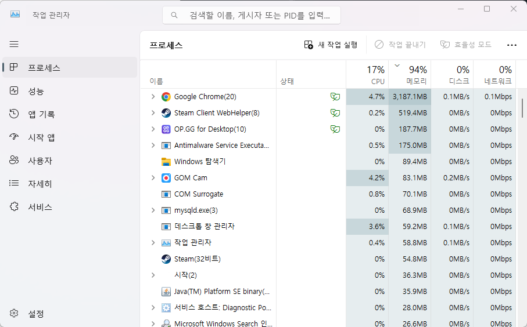Viewport: 527px width, 327px height.
Task: Click the search input field
Action: [252, 15]
